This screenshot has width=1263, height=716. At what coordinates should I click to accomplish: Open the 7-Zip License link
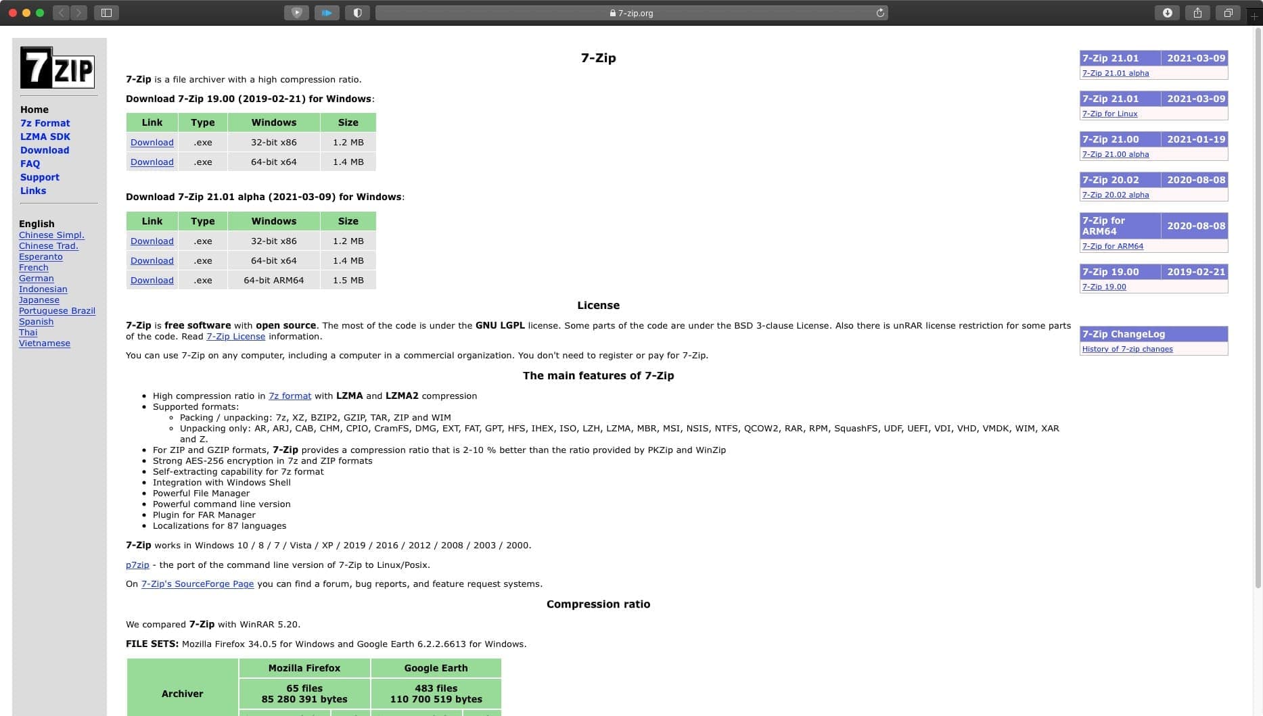tap(235, 337)
